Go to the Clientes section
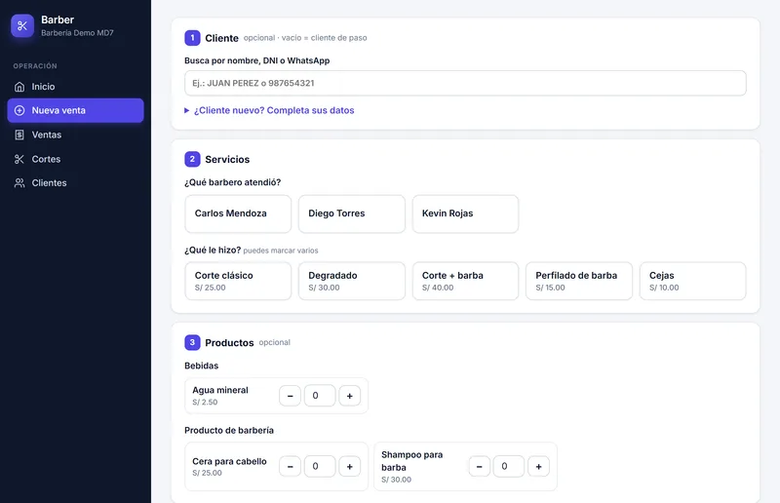Image resolution: width=780 pixels, height=503 pixels. tap(76, 183)
